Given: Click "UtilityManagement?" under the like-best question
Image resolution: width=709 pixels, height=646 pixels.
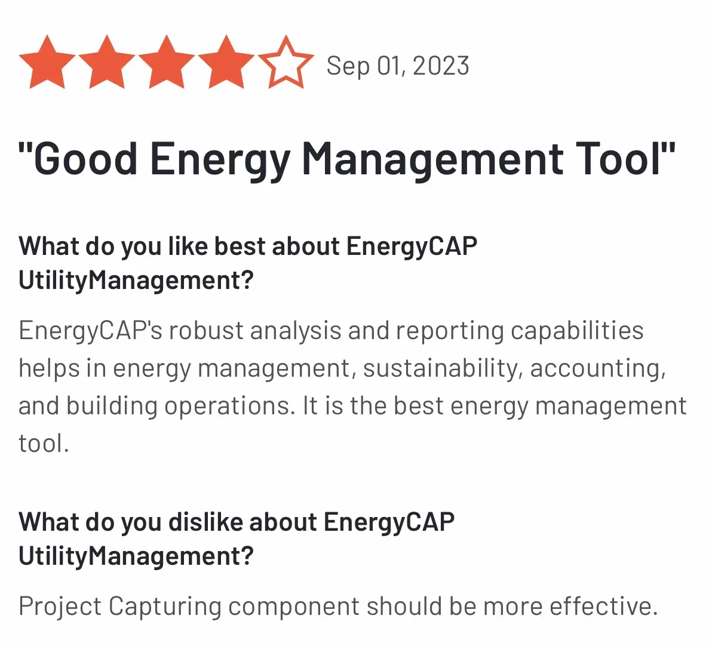Looking at the screenshot, I should coord(136,280).
